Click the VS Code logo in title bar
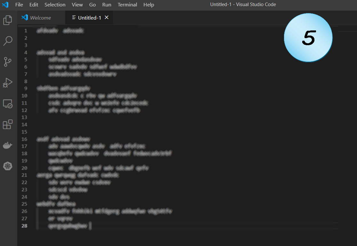The image size is (357, 246). (x=5, y=5)
